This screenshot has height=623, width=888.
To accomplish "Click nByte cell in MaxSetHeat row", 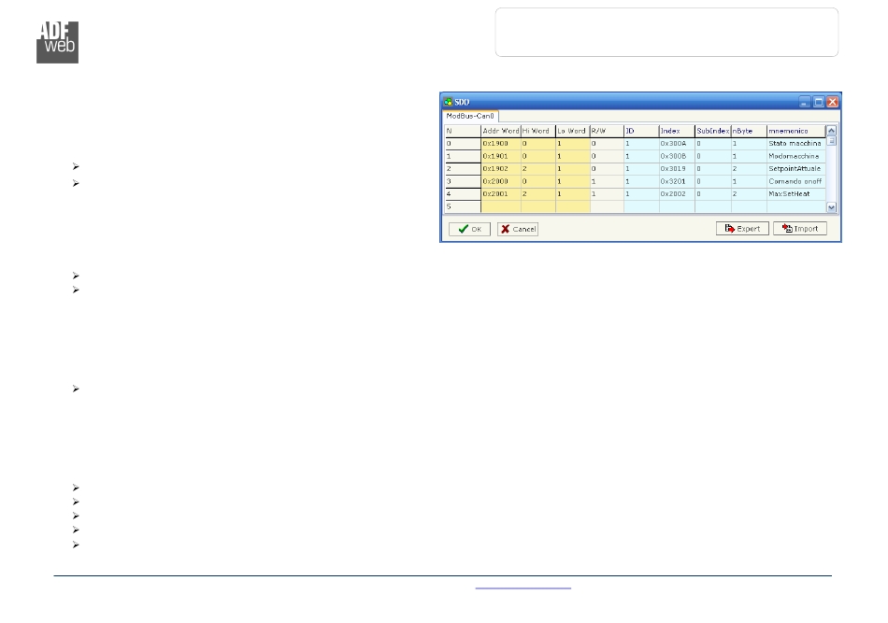I will 749,194.
